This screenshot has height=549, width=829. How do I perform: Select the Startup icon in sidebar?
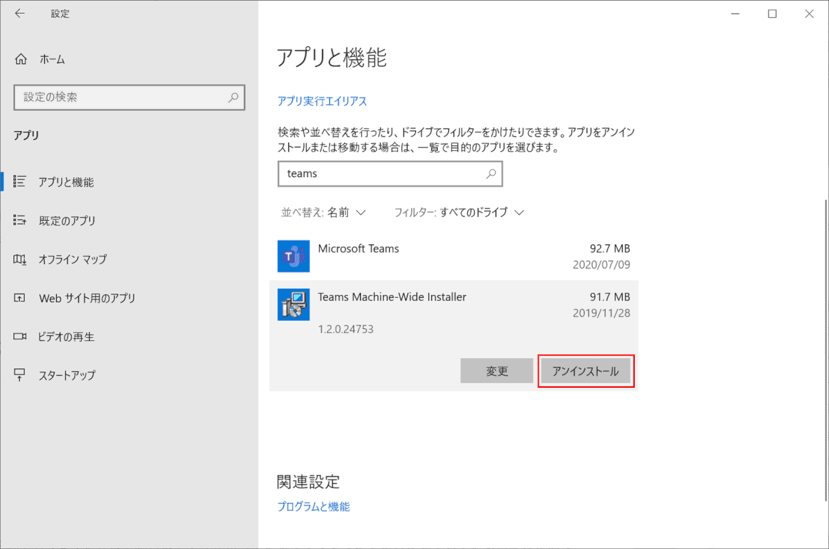click(19, 375)
